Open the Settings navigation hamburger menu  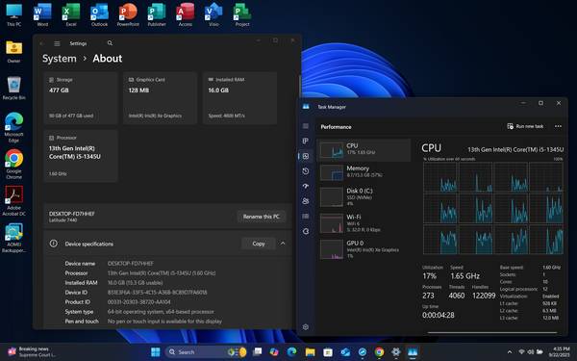coord(57,43)
